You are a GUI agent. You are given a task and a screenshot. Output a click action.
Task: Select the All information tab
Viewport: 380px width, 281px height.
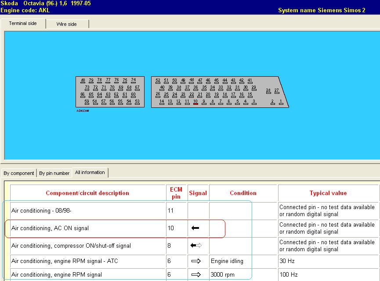(x=90, y=173)
